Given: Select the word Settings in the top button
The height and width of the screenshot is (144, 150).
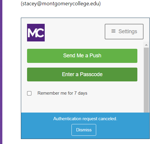Looking at the screenshot, I should pyautogui.click(x=128, y=31).
